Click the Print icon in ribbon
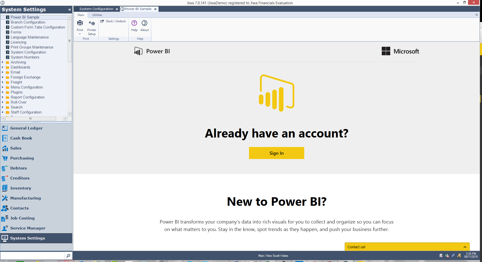This screenshot has height=262, width=482. click(80, 23)
